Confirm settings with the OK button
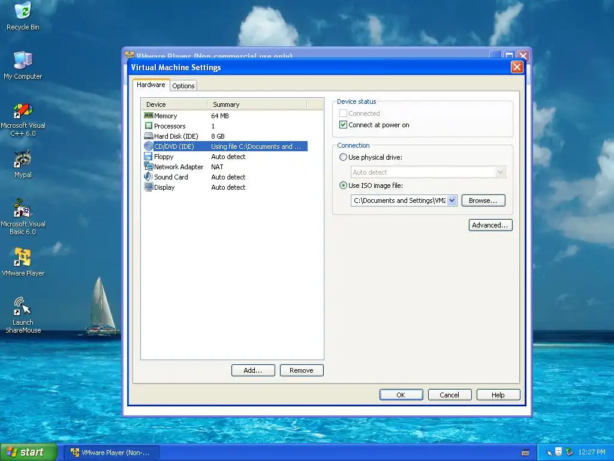The width and height of the screenshot is (614, 461). pos(401,395)
